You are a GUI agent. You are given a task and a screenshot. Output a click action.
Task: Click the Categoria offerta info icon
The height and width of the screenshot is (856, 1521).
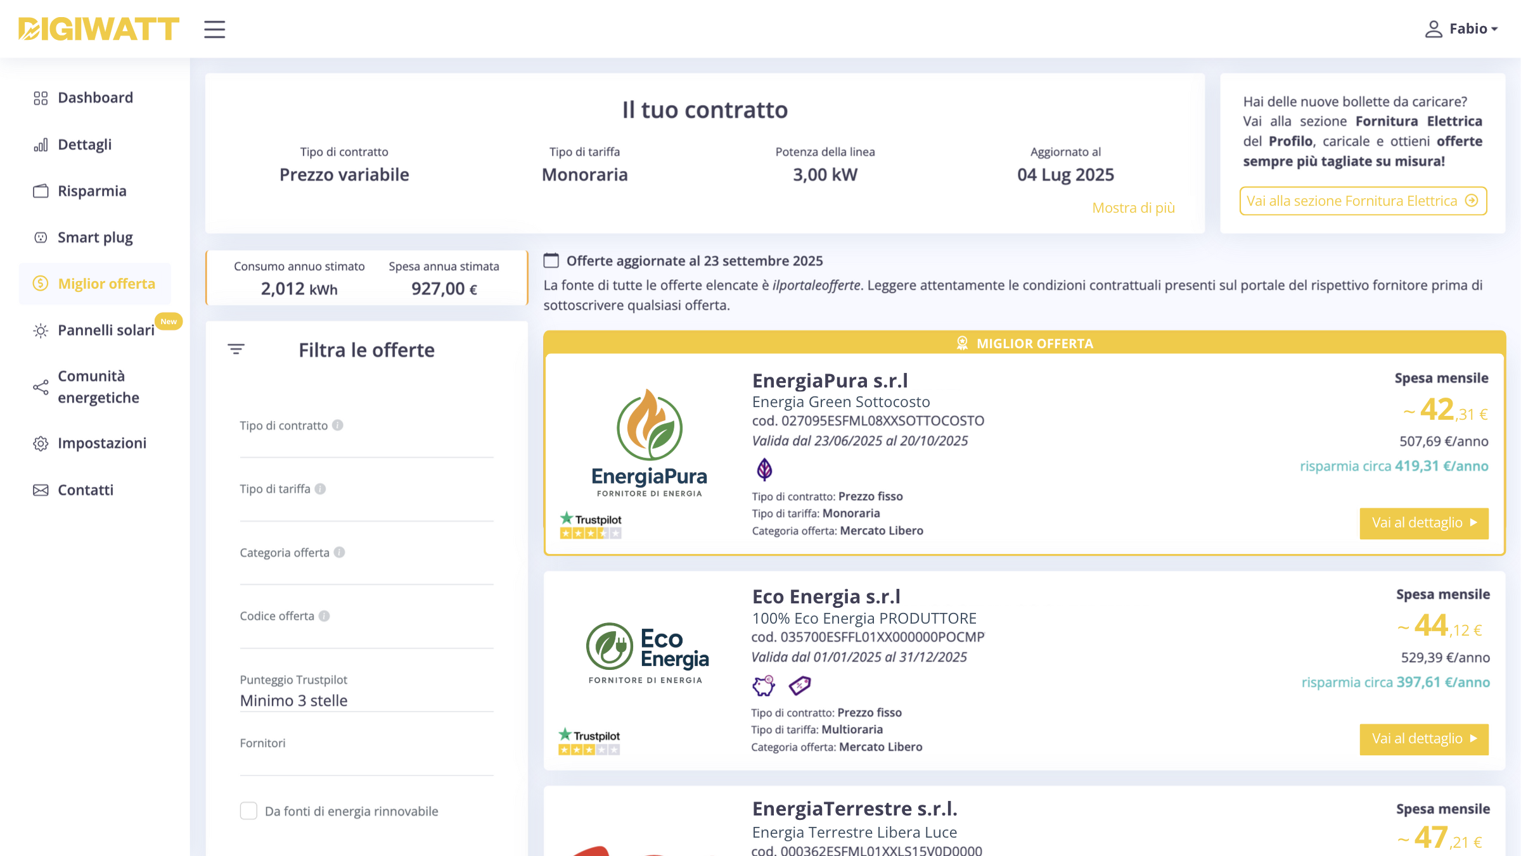pos(339,552)
